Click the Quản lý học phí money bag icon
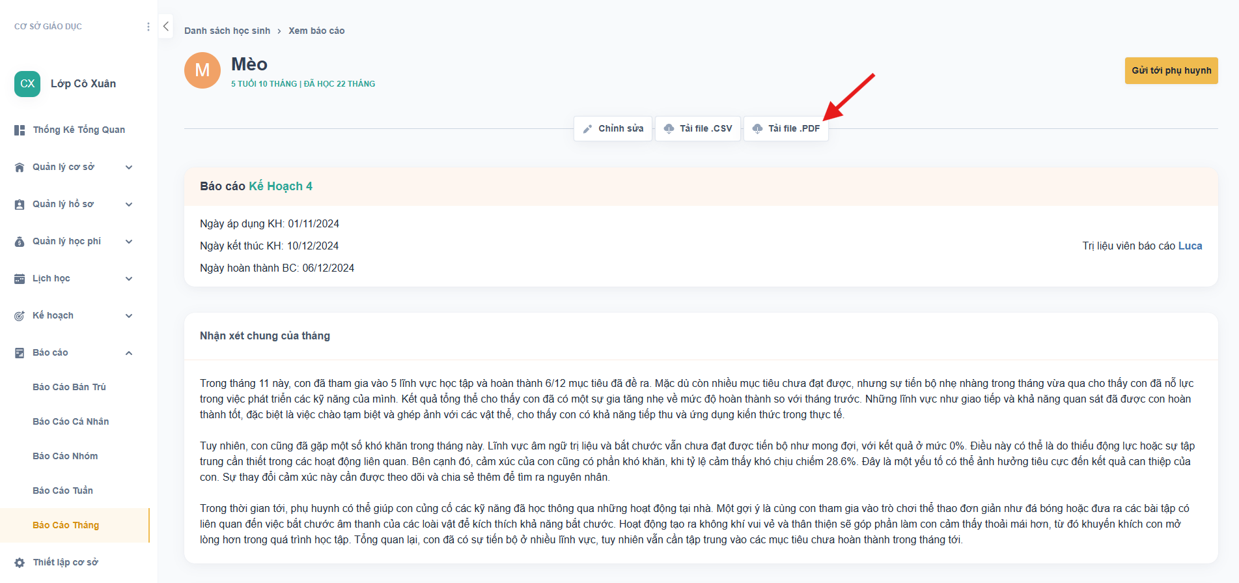Image resolution: width=1239 pixels, height=583 pixels. [x=20, y=242]
